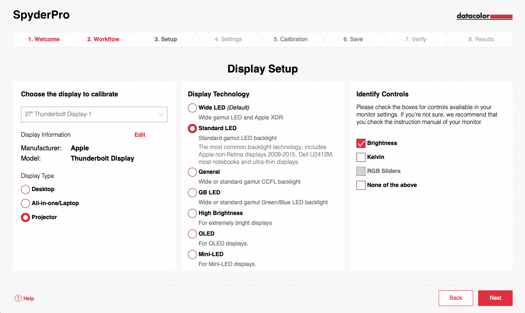Check the RGB Sliders checkbox
The width and height of the screenshot is (525, 313).
[361, 171]
